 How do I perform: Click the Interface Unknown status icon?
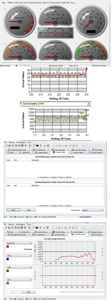coord(93,66)
